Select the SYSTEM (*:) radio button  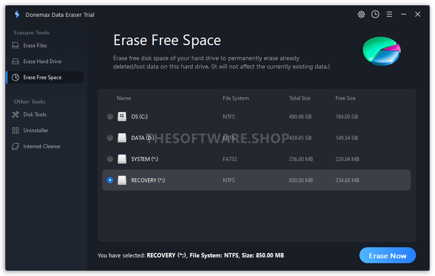tap(110, 159)
